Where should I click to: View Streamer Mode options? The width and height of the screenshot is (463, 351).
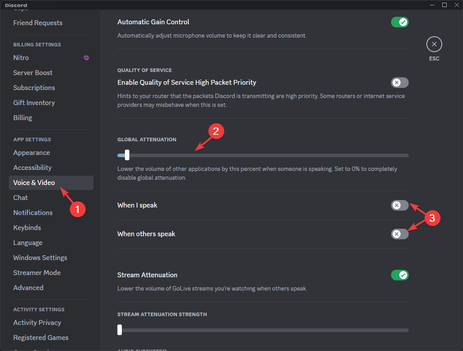pos(37,272)
